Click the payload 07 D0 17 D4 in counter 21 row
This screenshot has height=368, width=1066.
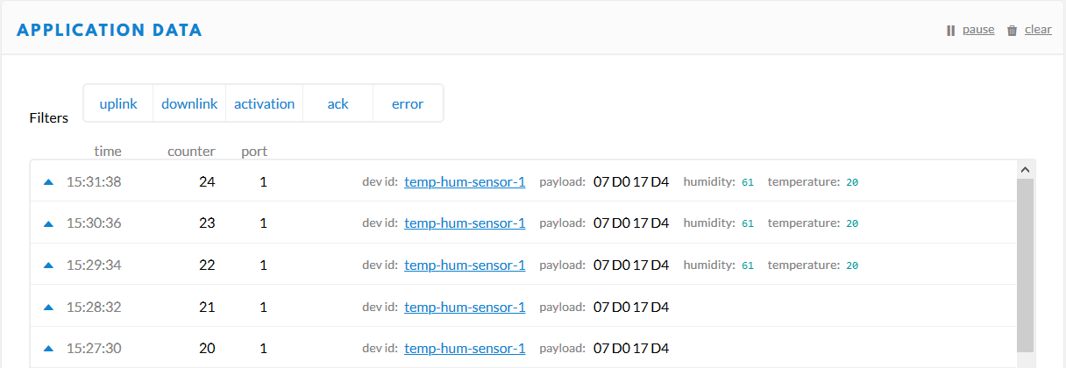pos(631,308)
